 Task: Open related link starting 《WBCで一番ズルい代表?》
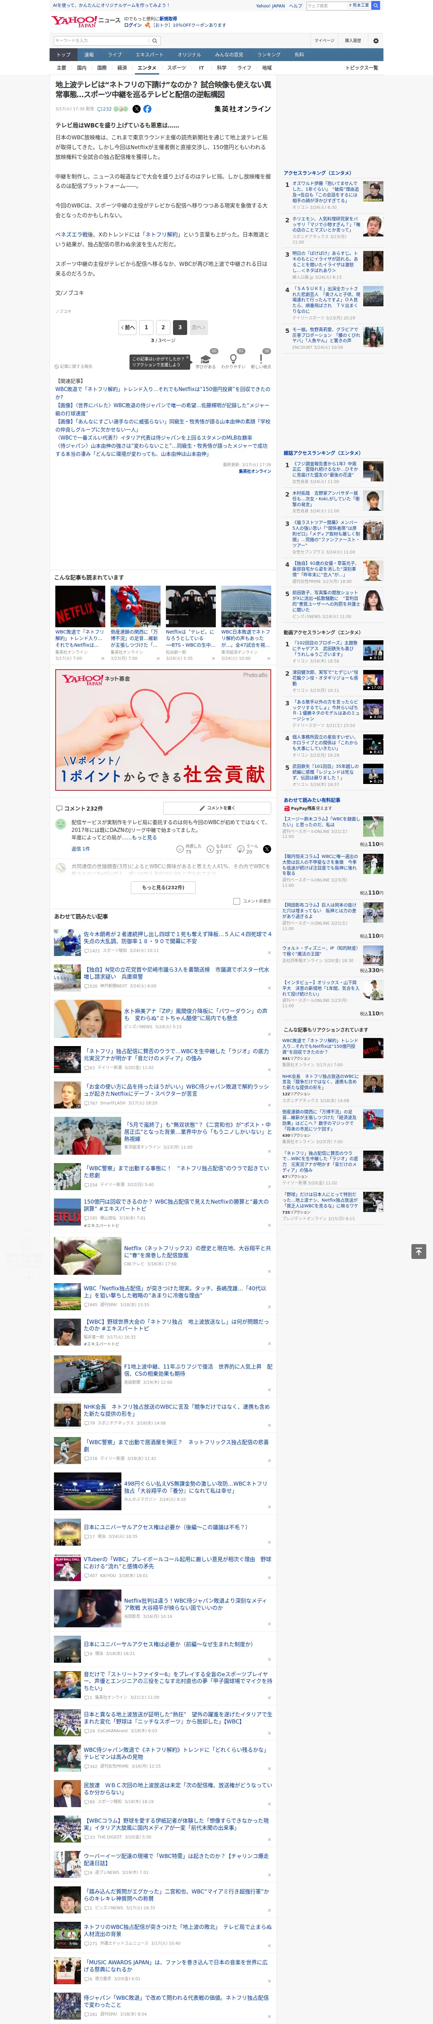coord(154,438)
